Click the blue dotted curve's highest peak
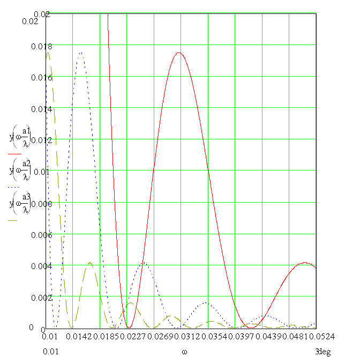Viewport: 338px width, 357px height. click(x=81, y=53)
